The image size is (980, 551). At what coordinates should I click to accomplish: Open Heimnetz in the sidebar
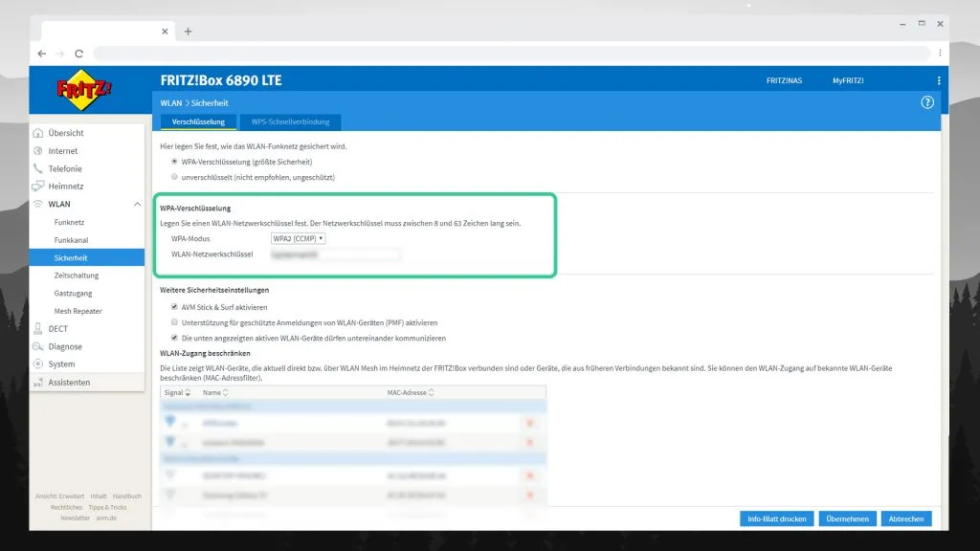coord(66,187)
